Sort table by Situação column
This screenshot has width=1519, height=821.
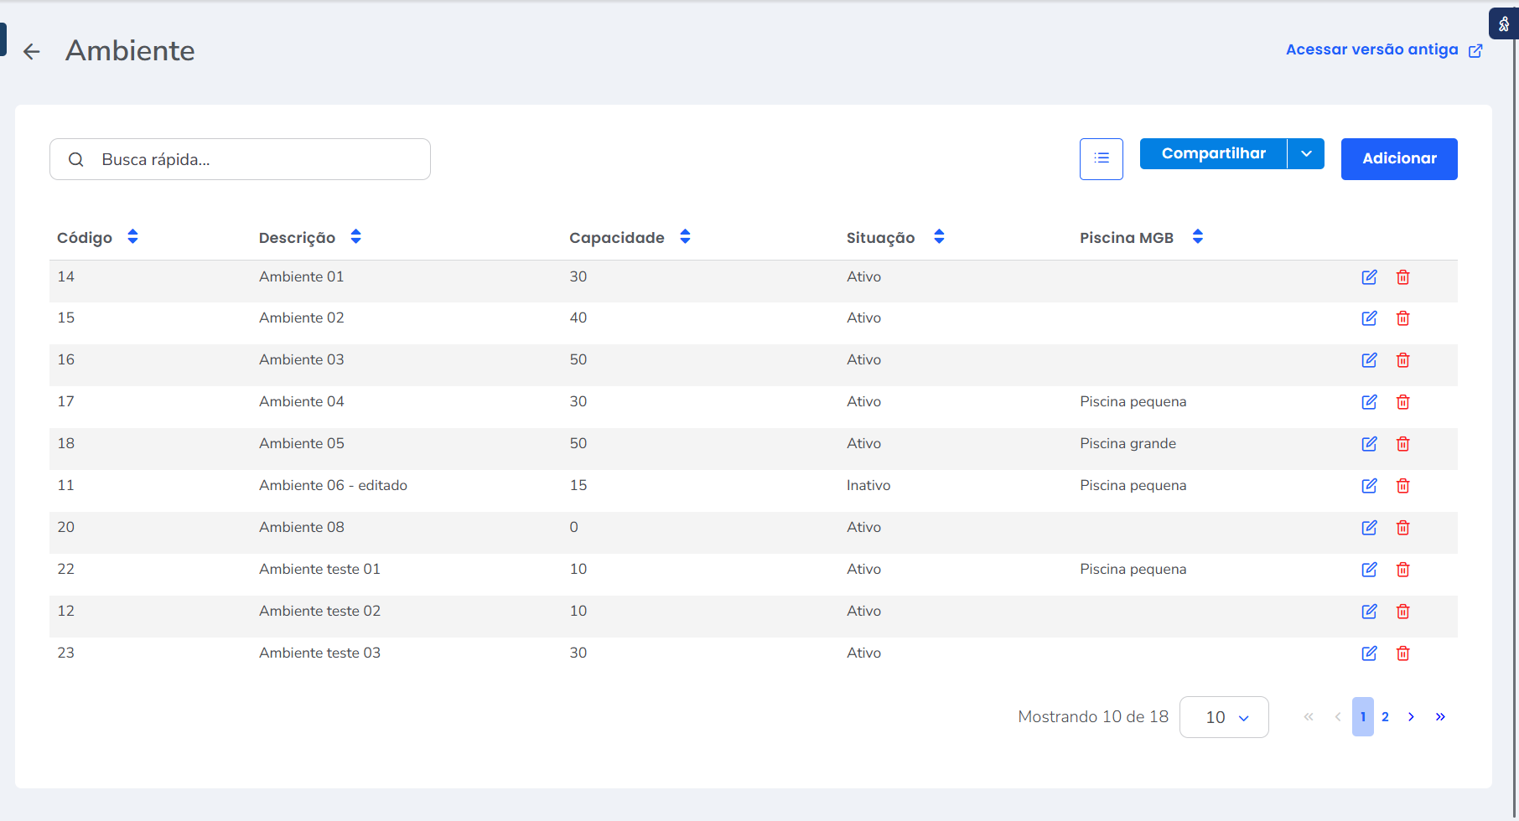click(939, 237)
